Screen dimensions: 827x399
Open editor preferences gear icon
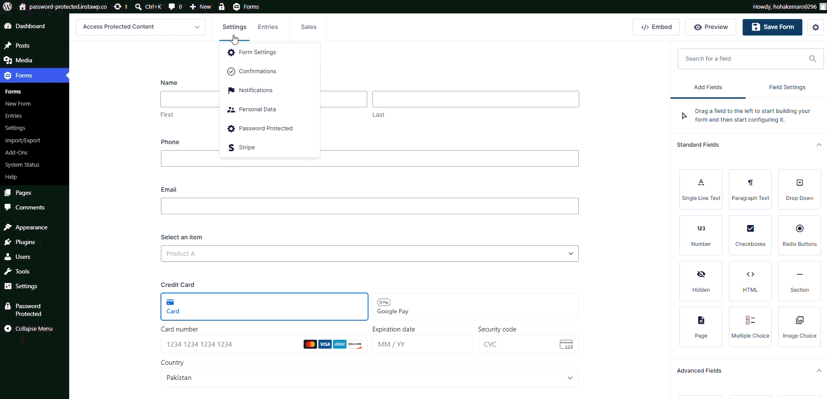pyautogui.click(x=815, y=27)
